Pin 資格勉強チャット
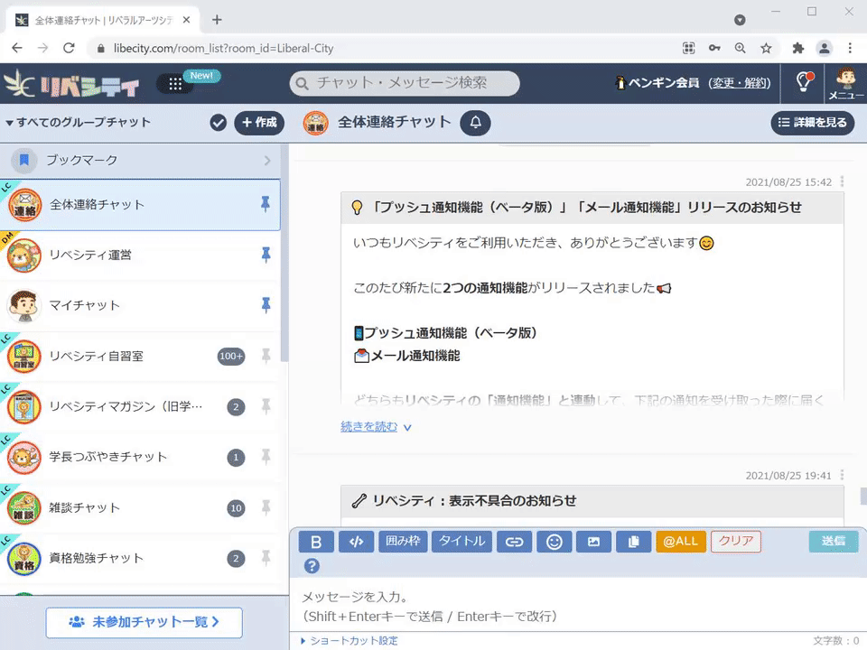 pyautogui.click(x=266, y=558)
